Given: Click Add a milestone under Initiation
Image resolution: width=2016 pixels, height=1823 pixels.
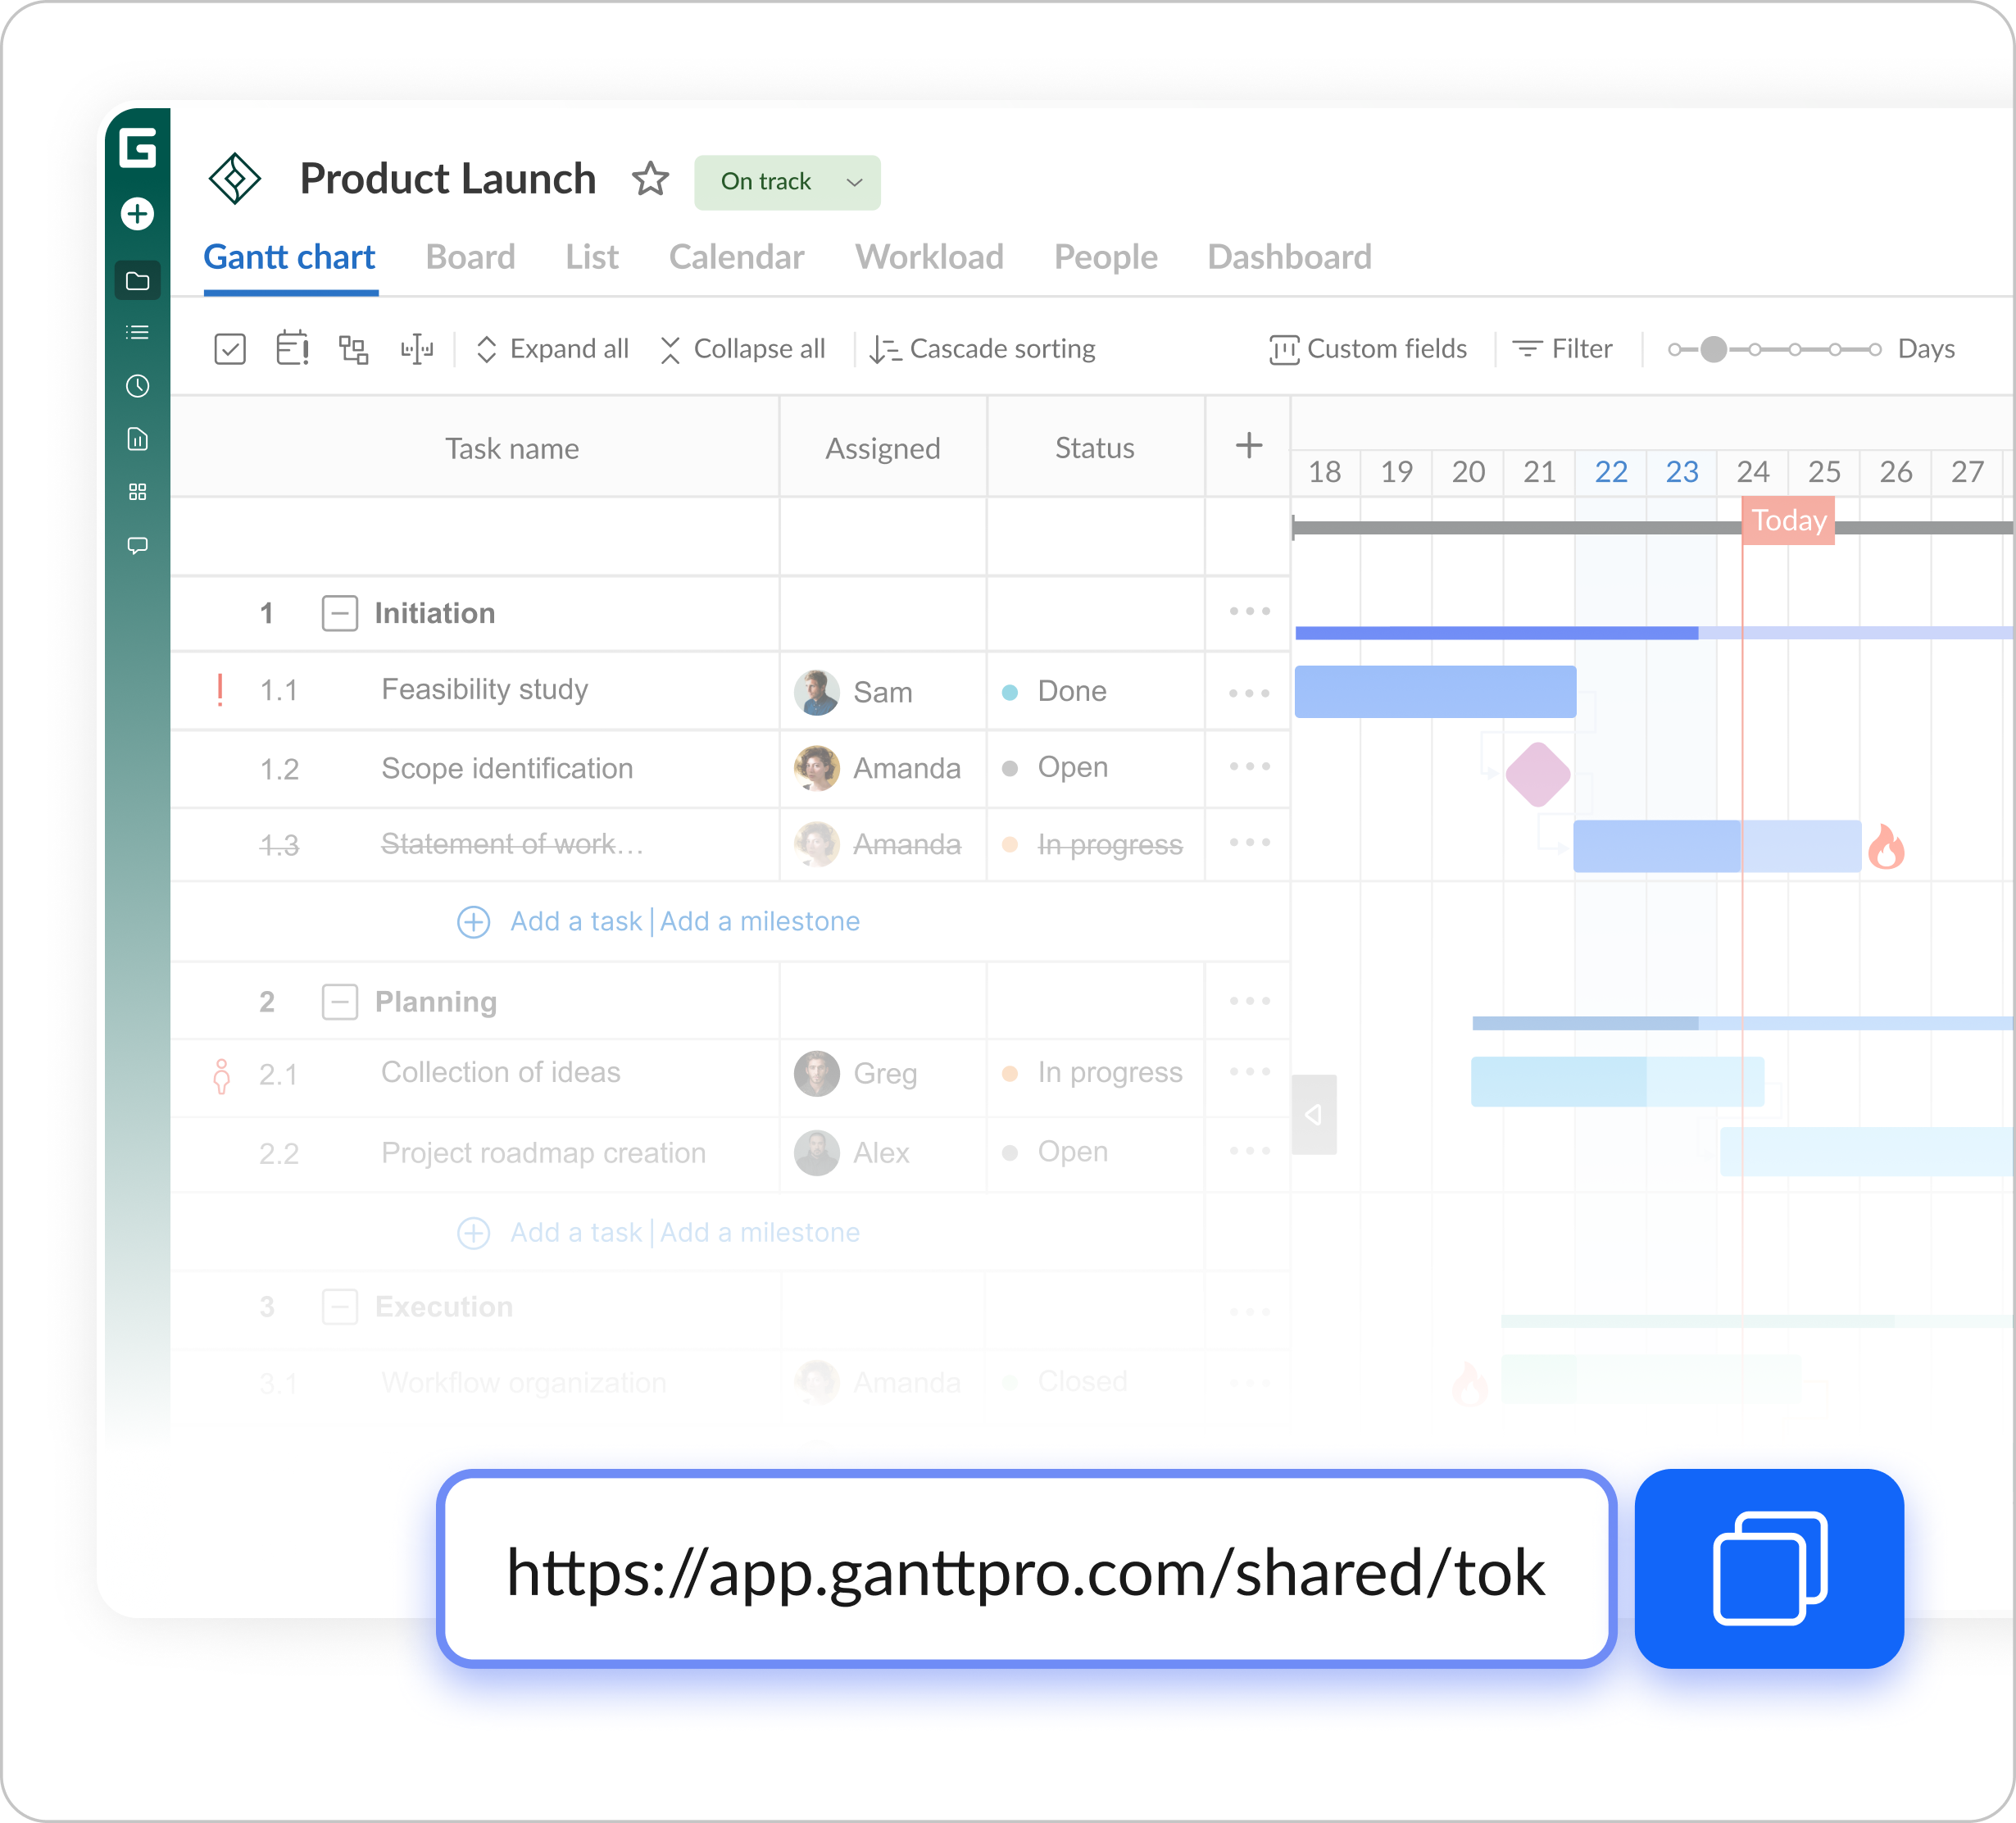Looking at the screenshot, I should point(760,921).
